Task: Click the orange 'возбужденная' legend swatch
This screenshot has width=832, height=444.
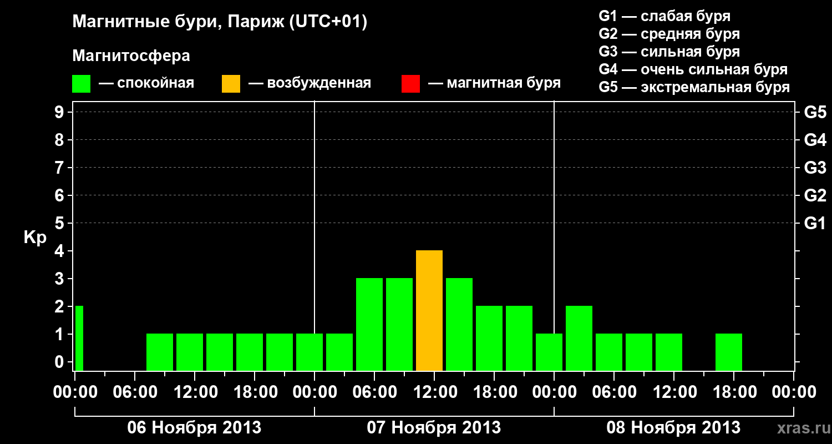Action: [231, 84]
